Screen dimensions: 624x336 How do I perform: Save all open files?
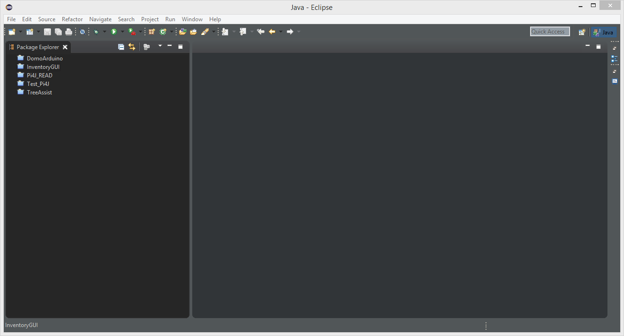click(x=58, y=32)
